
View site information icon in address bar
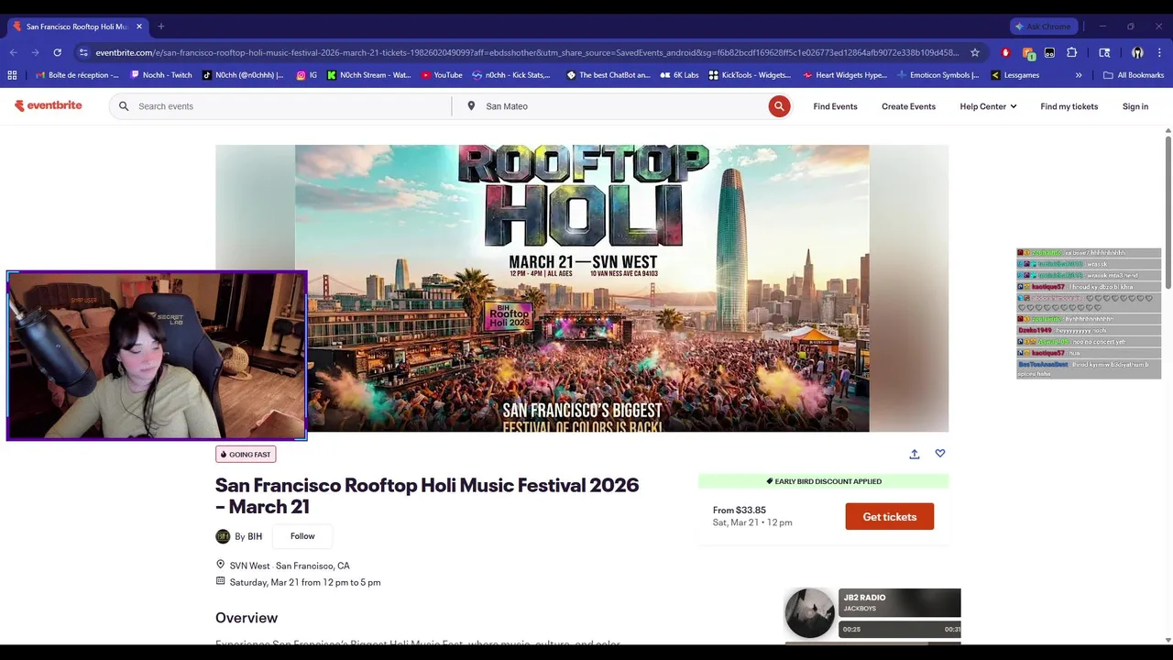[x=83, y=52]
